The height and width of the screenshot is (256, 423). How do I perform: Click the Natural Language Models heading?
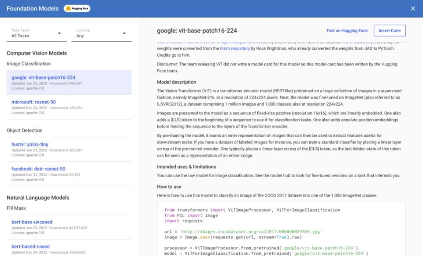[38, 197]
